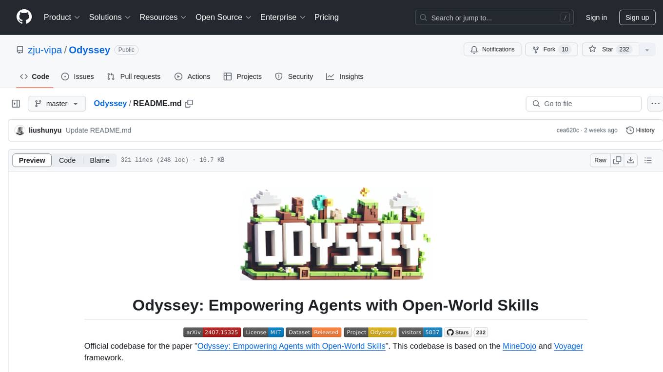Click the Sign up button
Image resolution: width=663 pixels, height=372 pixels.
pyautogui.click(x=637, y=18)
